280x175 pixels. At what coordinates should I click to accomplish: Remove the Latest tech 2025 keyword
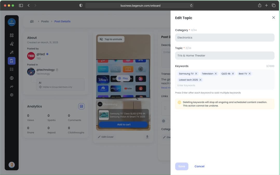200,80
